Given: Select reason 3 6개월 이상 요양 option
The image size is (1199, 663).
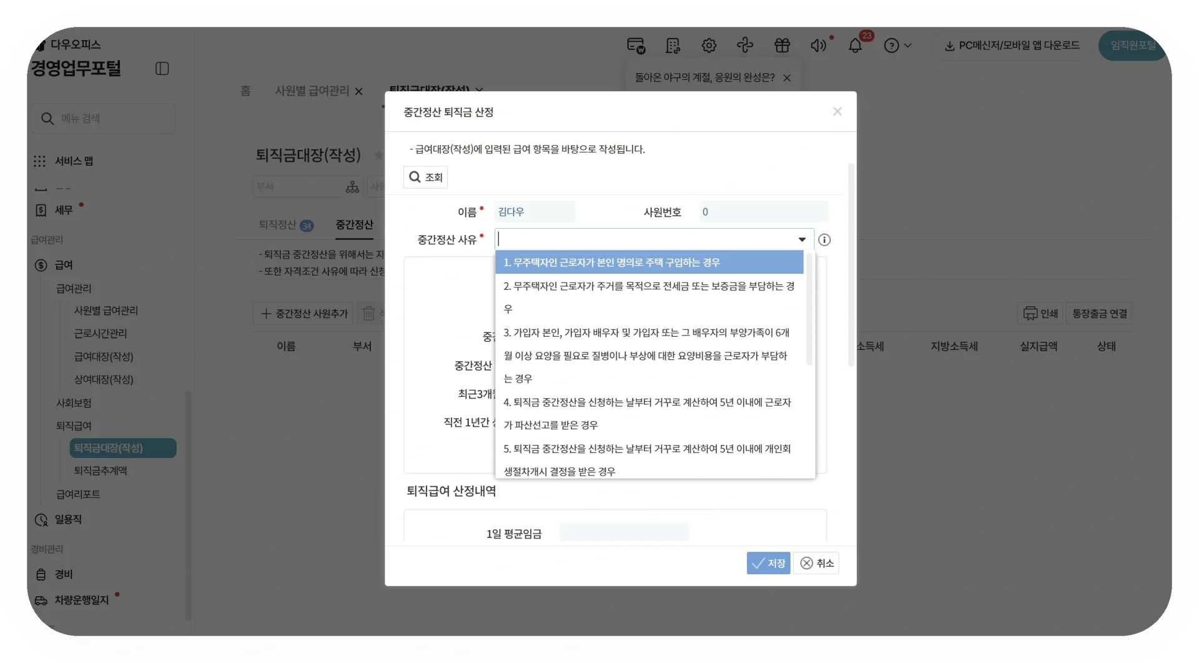Looking at the screenshot, I should (x=649, y=356).
